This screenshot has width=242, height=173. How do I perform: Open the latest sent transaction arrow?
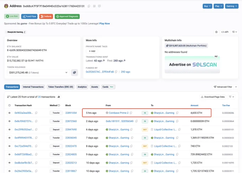point(104,61)
